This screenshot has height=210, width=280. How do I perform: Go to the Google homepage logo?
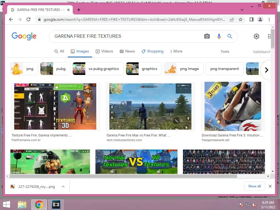24,36
